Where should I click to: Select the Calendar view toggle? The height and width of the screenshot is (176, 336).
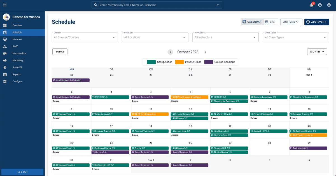coord(252,22)
